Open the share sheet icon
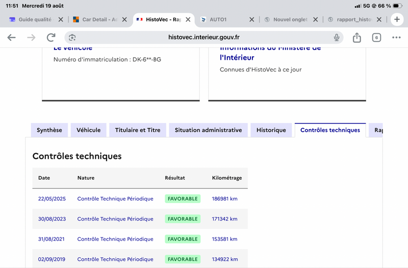Image resolution: width=408 pixels, height=268 pixels. pyautogui.click(x=356, y=37)
